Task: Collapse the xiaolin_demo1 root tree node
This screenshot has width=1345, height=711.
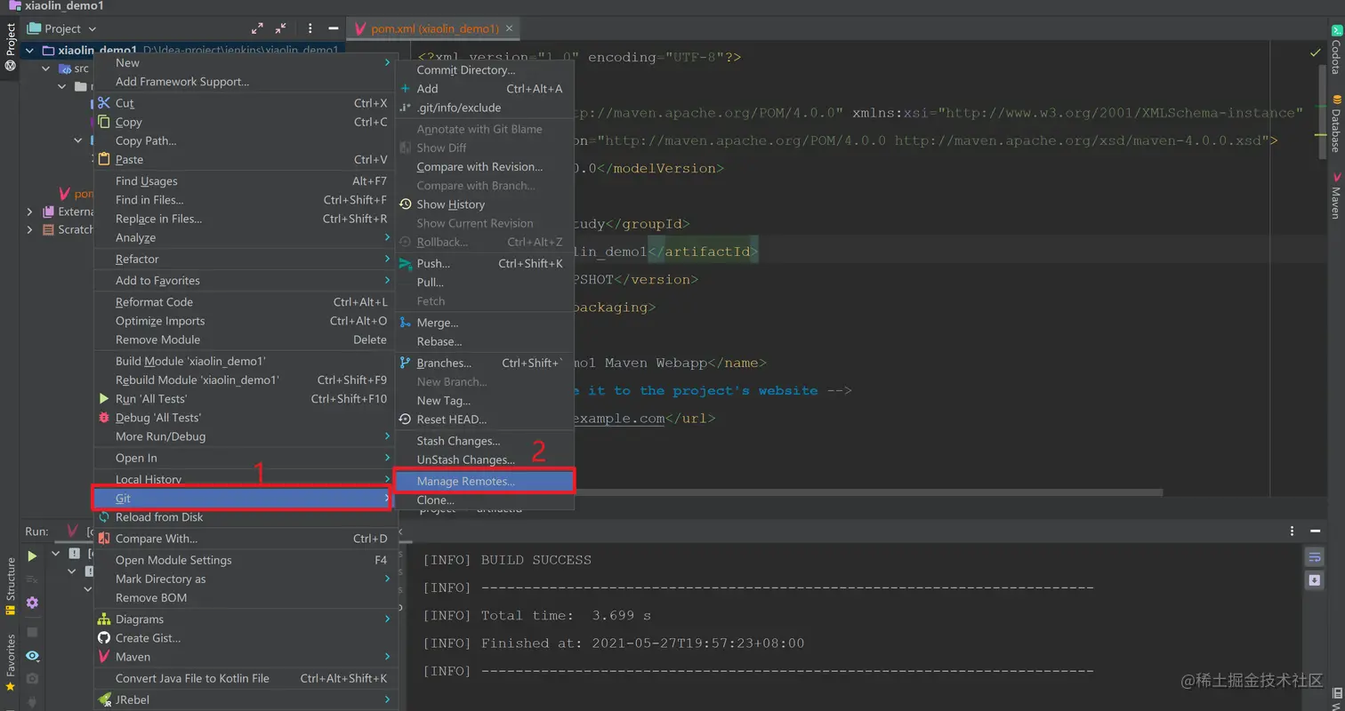Action: point(30,51)
